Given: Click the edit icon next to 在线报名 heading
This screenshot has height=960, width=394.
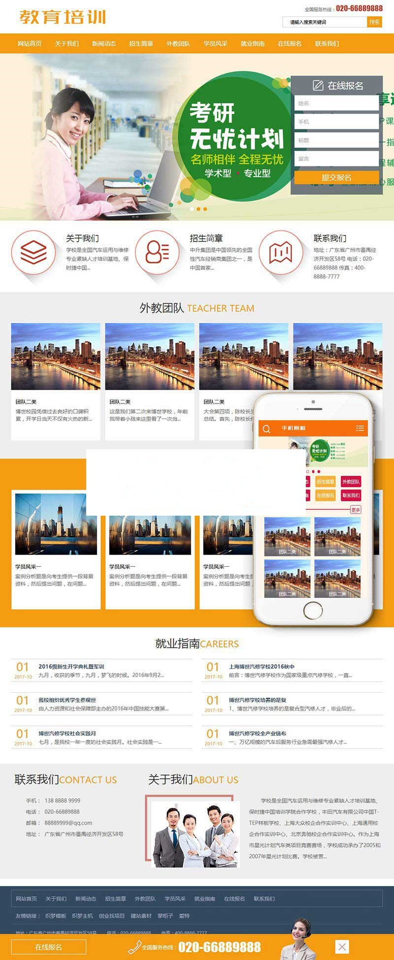Looking at the screenshot, I should pos(318,86).
